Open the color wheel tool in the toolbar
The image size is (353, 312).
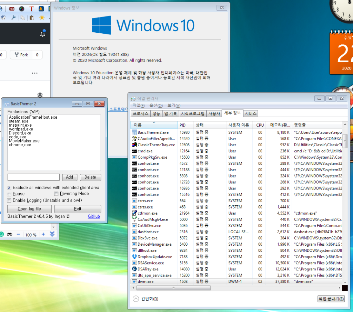coord(21,9)
